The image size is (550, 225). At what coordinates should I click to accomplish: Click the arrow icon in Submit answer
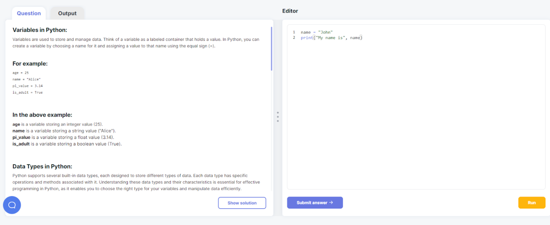(331, 202)
